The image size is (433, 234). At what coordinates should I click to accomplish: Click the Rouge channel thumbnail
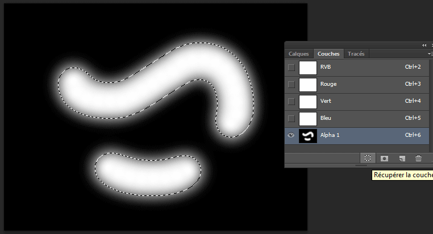click(x=308, y=85)
